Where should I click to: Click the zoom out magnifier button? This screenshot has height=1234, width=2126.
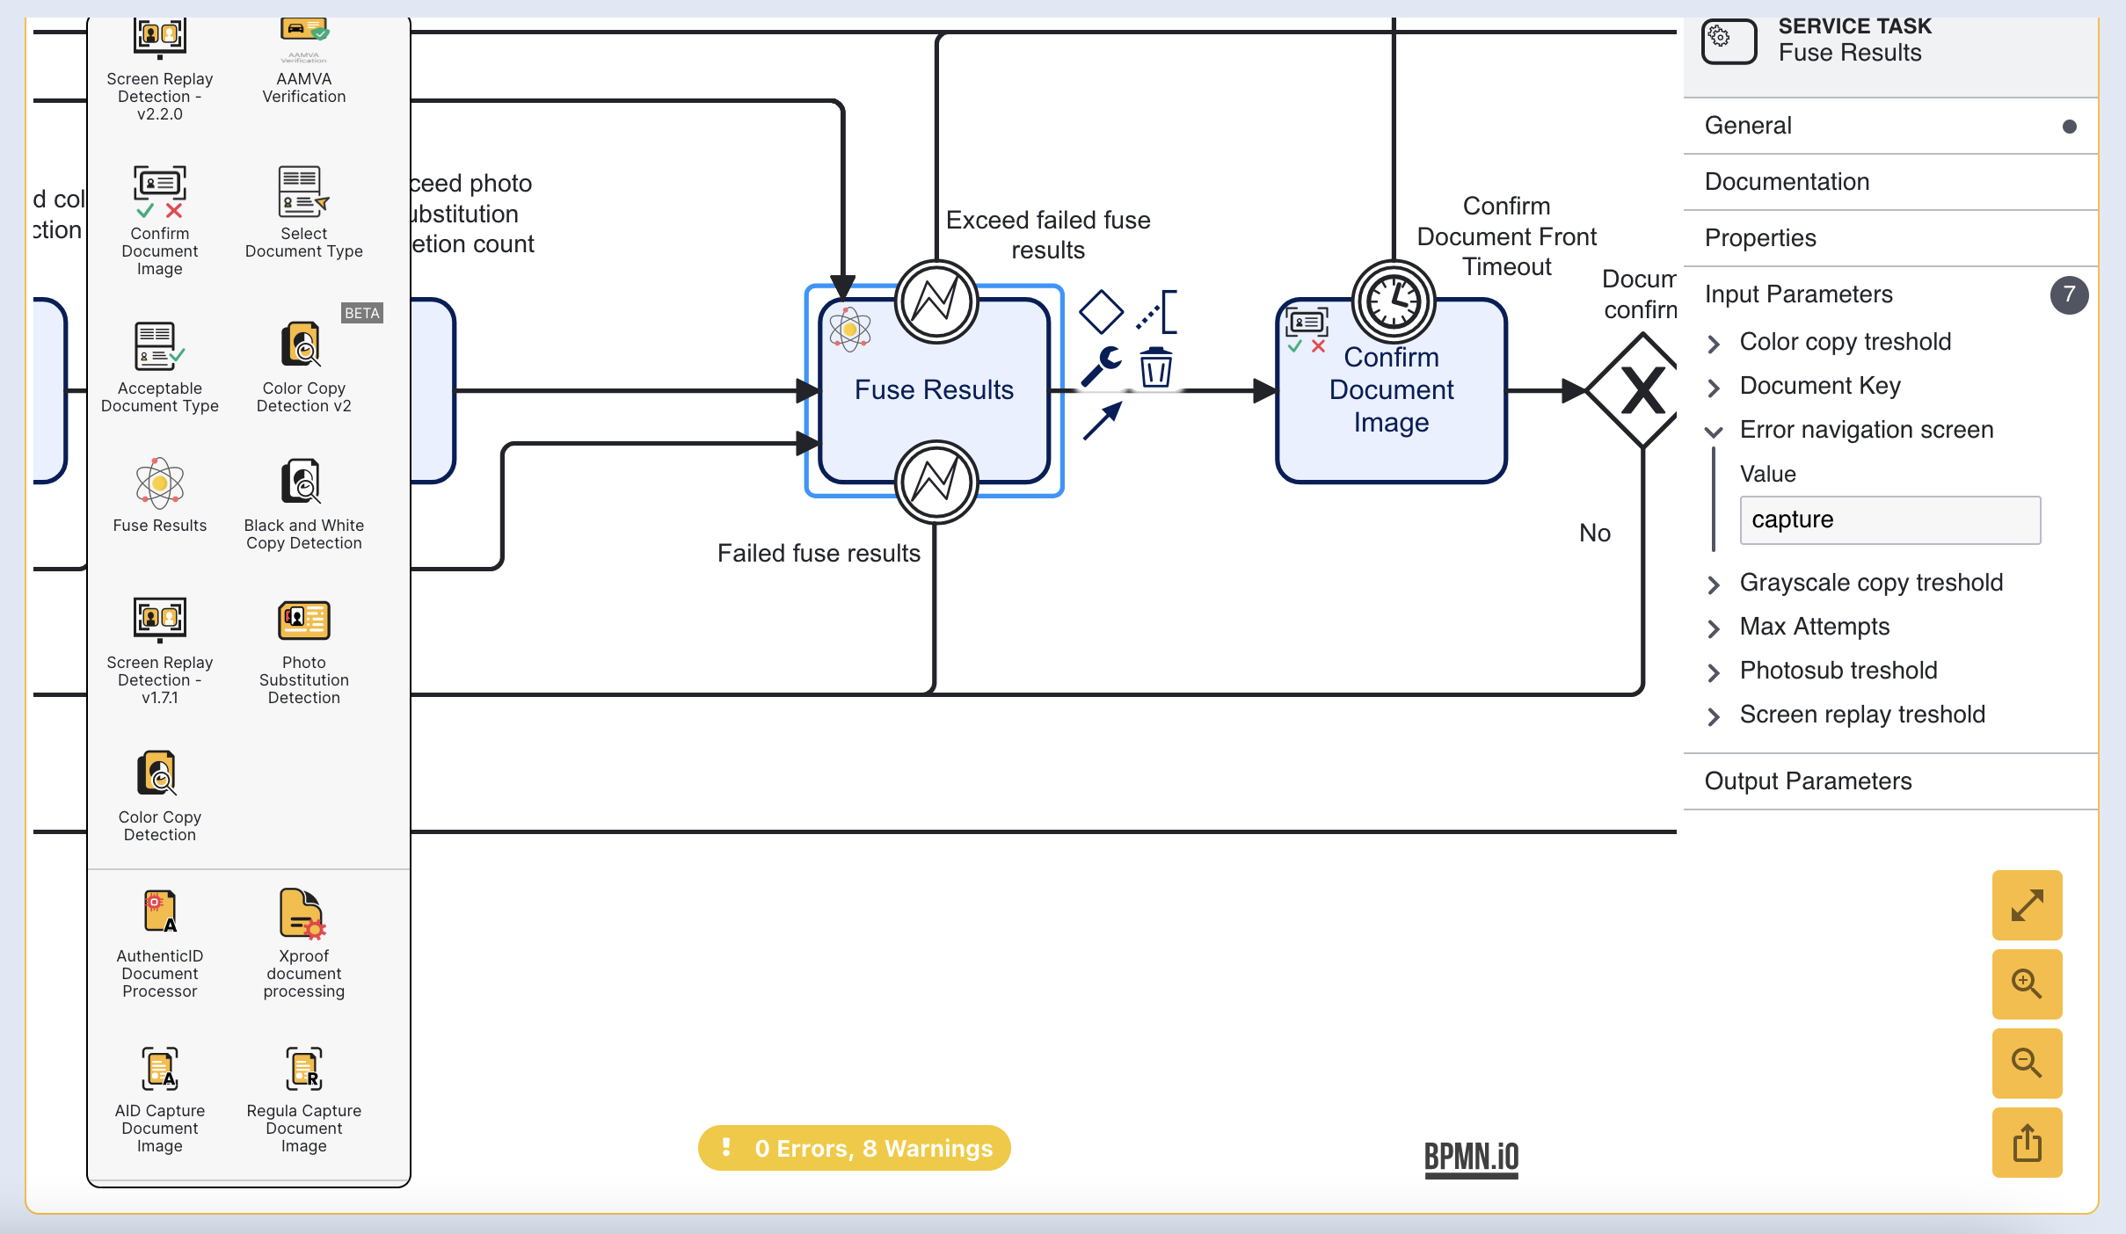2027,1063
